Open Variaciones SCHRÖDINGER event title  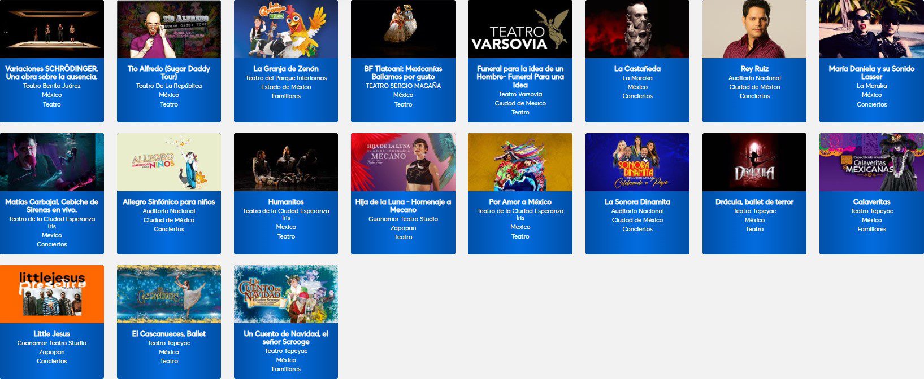[x=52, y=73]
